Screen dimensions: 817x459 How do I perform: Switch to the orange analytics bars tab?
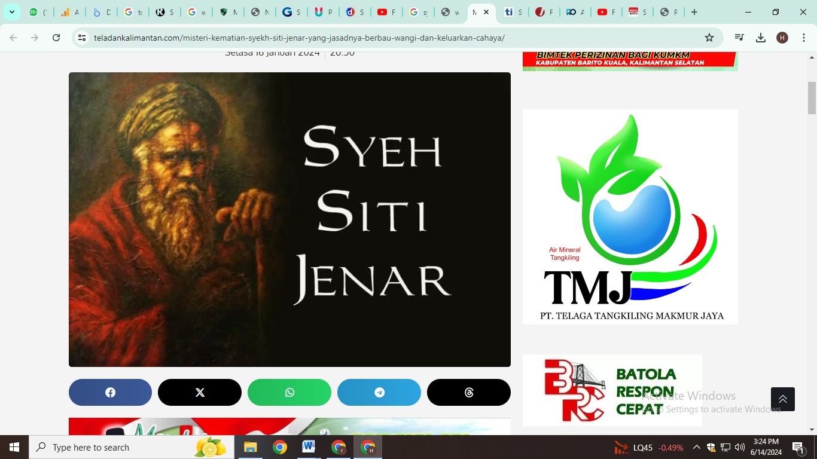[69, 12]
